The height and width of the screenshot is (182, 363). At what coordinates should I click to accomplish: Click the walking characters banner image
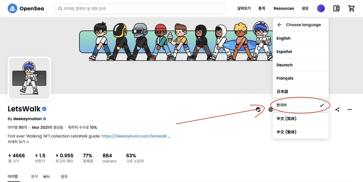coord(176,41)
